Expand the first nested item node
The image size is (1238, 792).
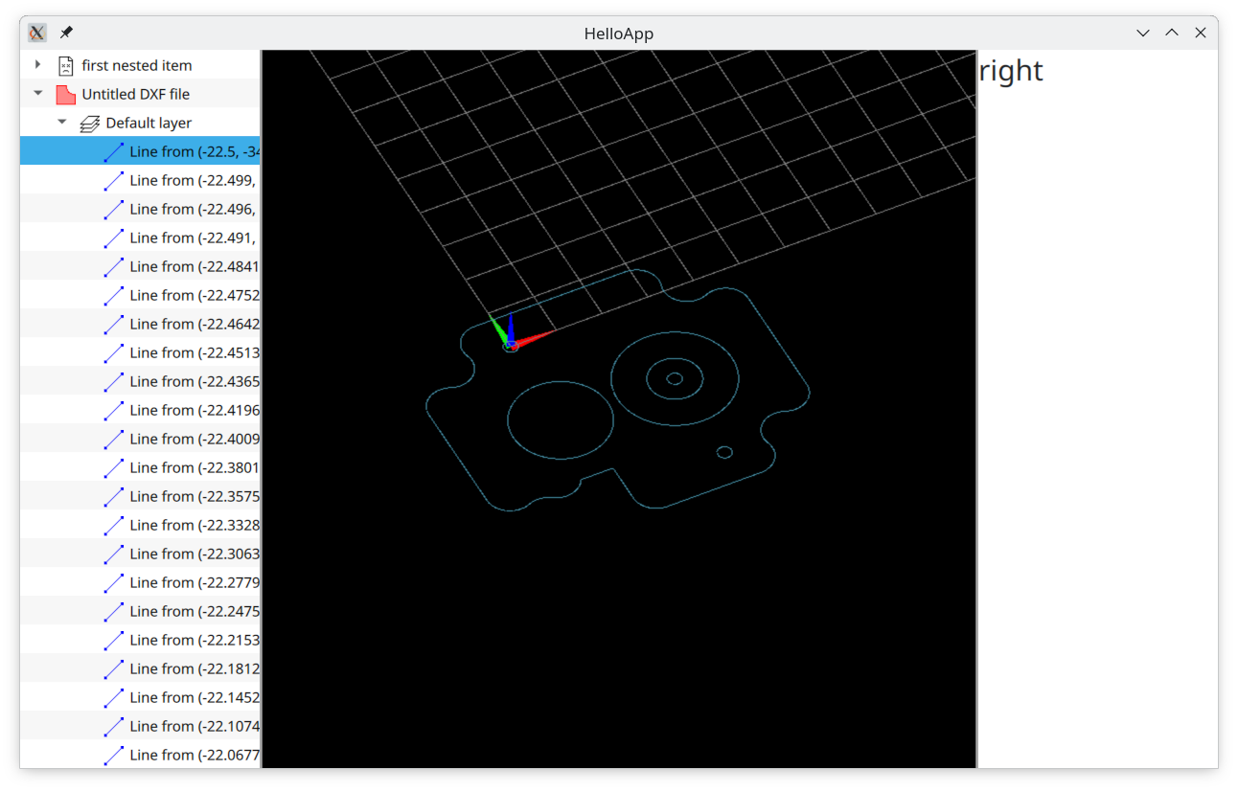(38, 65)
